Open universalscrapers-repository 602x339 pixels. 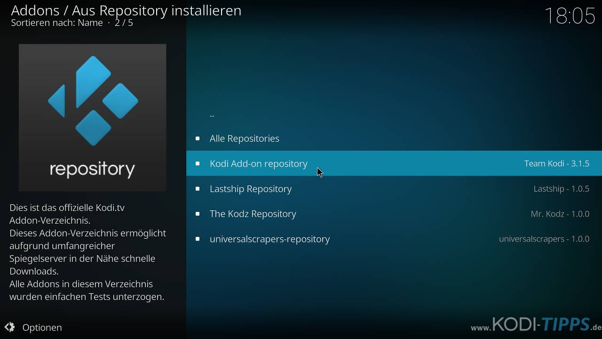[x=394, y=239]
